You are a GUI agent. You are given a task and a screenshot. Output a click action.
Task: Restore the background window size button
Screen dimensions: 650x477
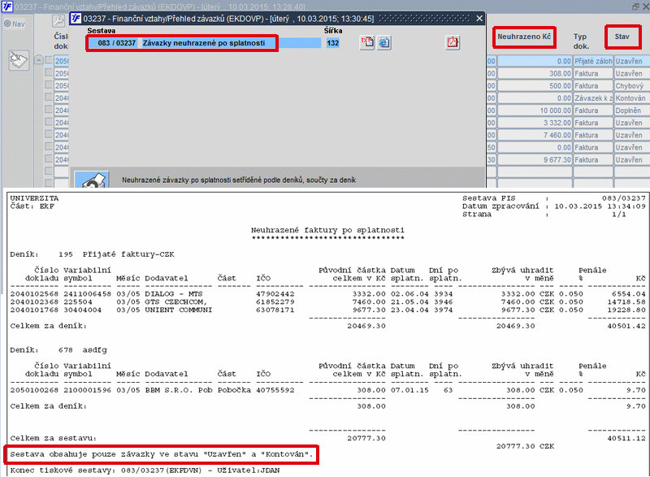pyautogui.click(x=636, y=7)
